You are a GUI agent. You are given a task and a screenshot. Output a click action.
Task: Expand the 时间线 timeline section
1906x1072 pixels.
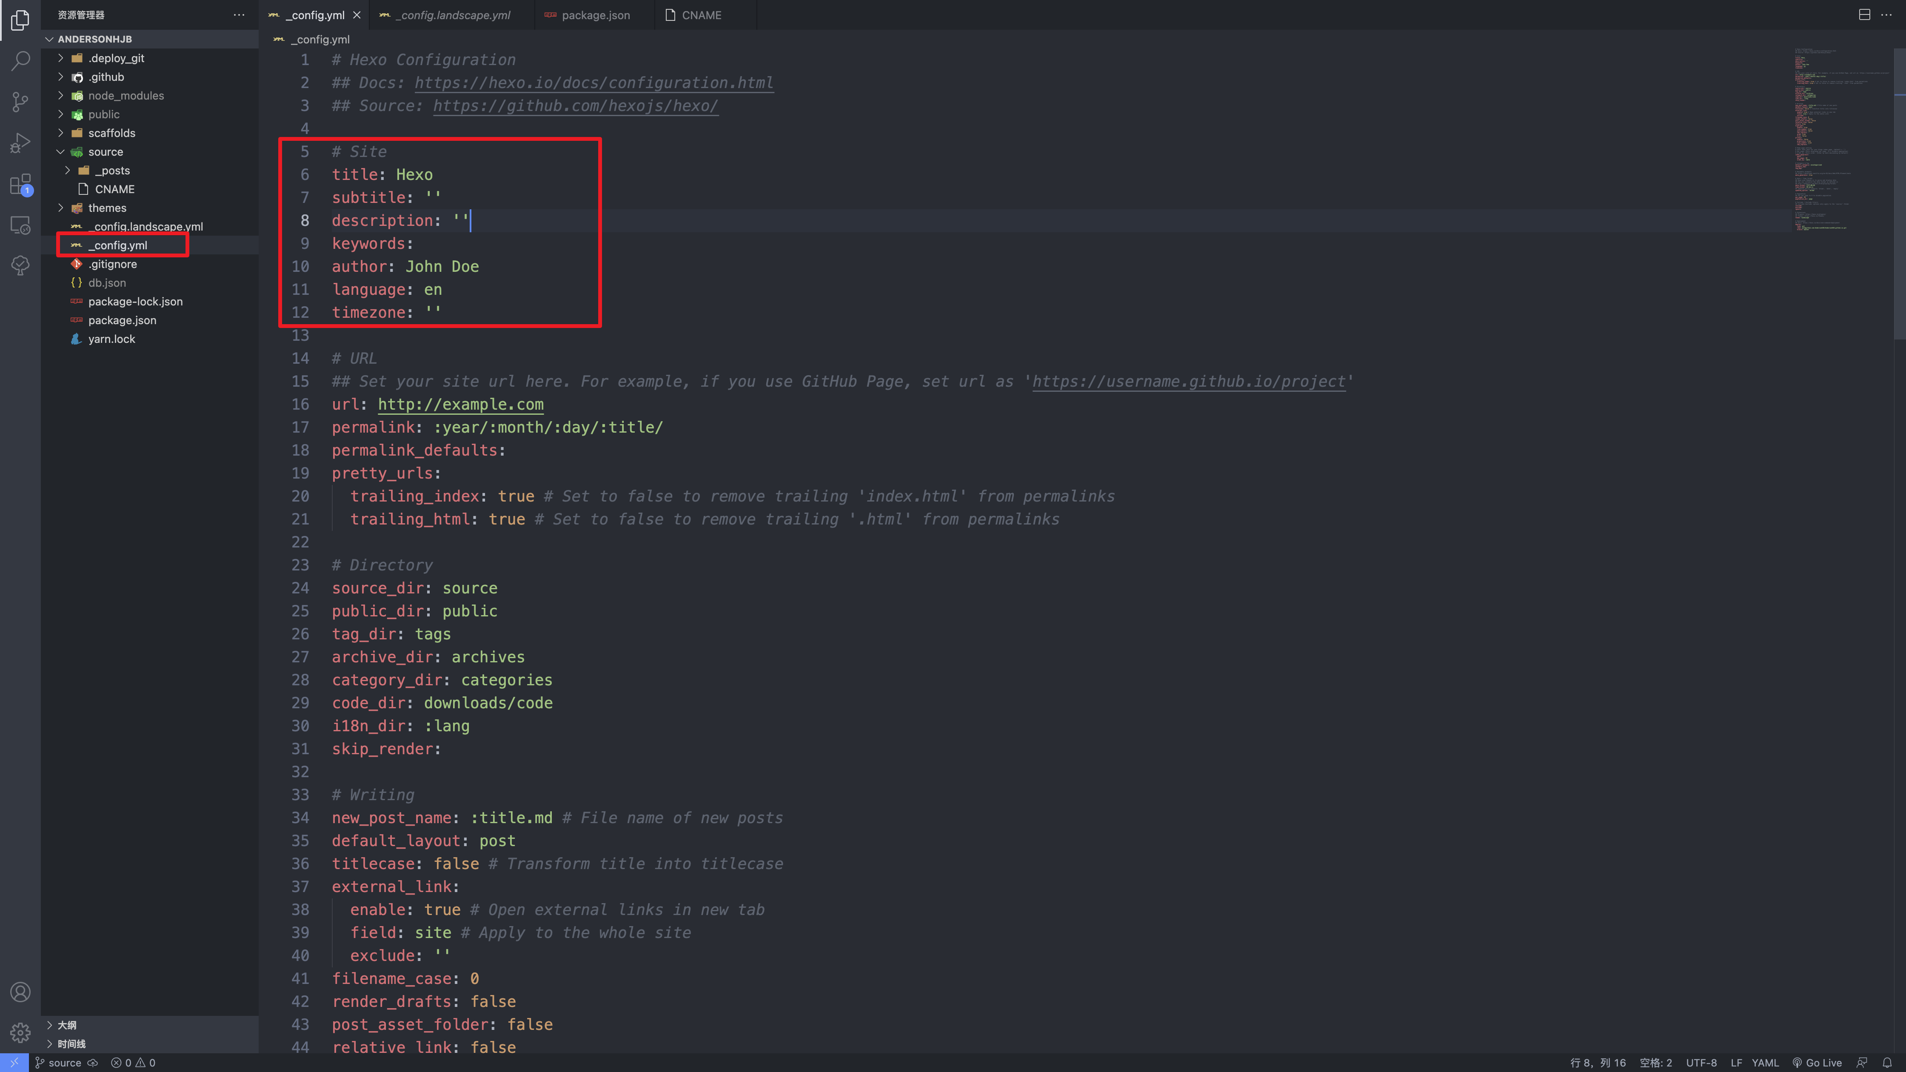pos(150,1044)
